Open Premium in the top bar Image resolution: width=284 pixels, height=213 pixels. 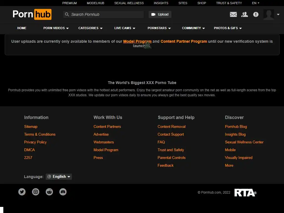pyautogui.click(x=70, y=3)
